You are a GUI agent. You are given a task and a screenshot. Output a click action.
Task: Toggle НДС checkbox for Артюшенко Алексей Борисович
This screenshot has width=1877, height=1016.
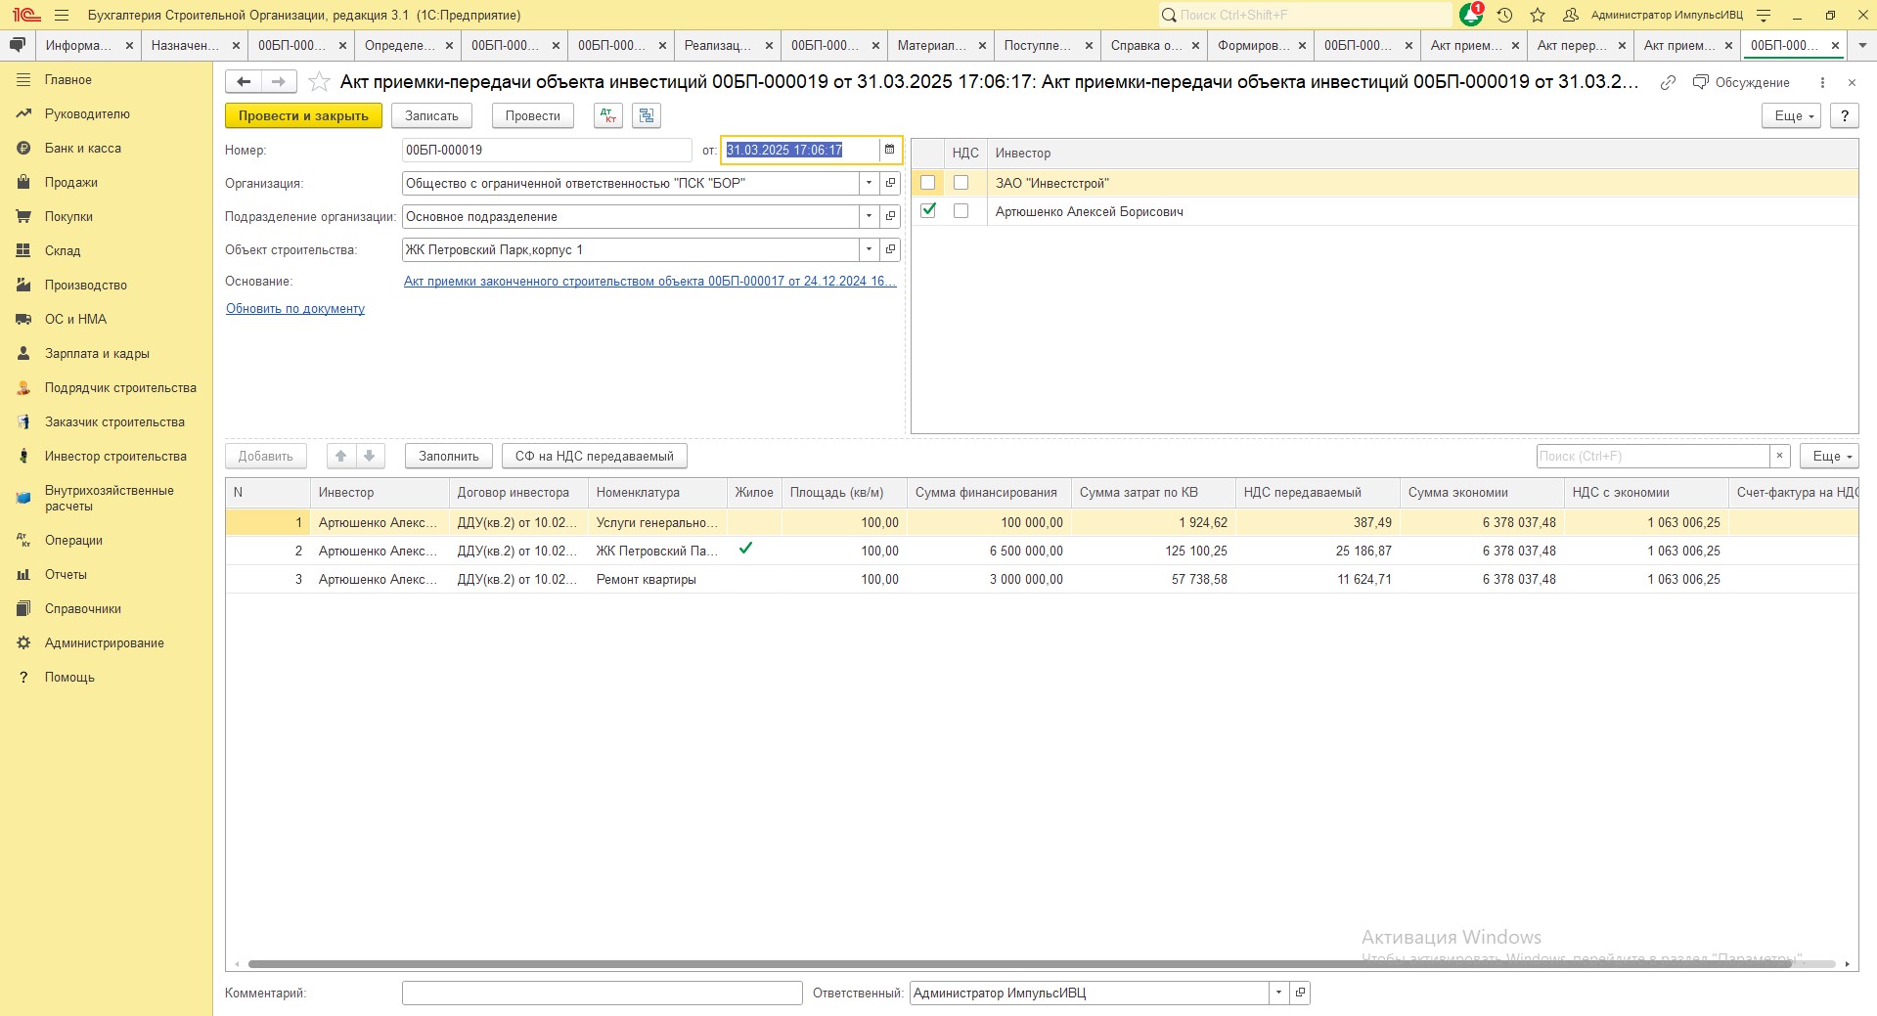[961, 210]
